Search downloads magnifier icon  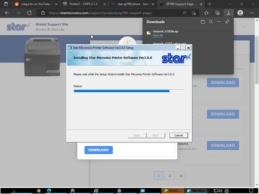(211, 22)
